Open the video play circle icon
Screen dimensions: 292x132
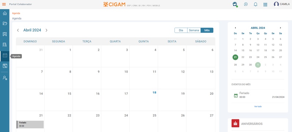(246, 4)
